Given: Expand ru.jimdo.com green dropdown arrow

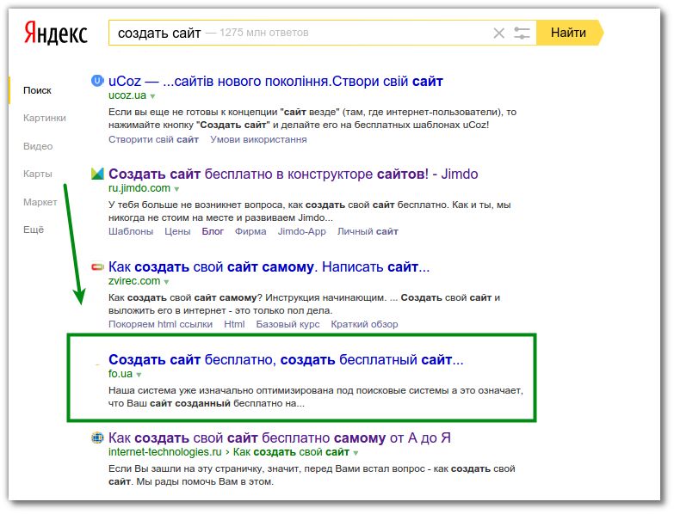Looking at the screenshot, I should coord(176,189).
